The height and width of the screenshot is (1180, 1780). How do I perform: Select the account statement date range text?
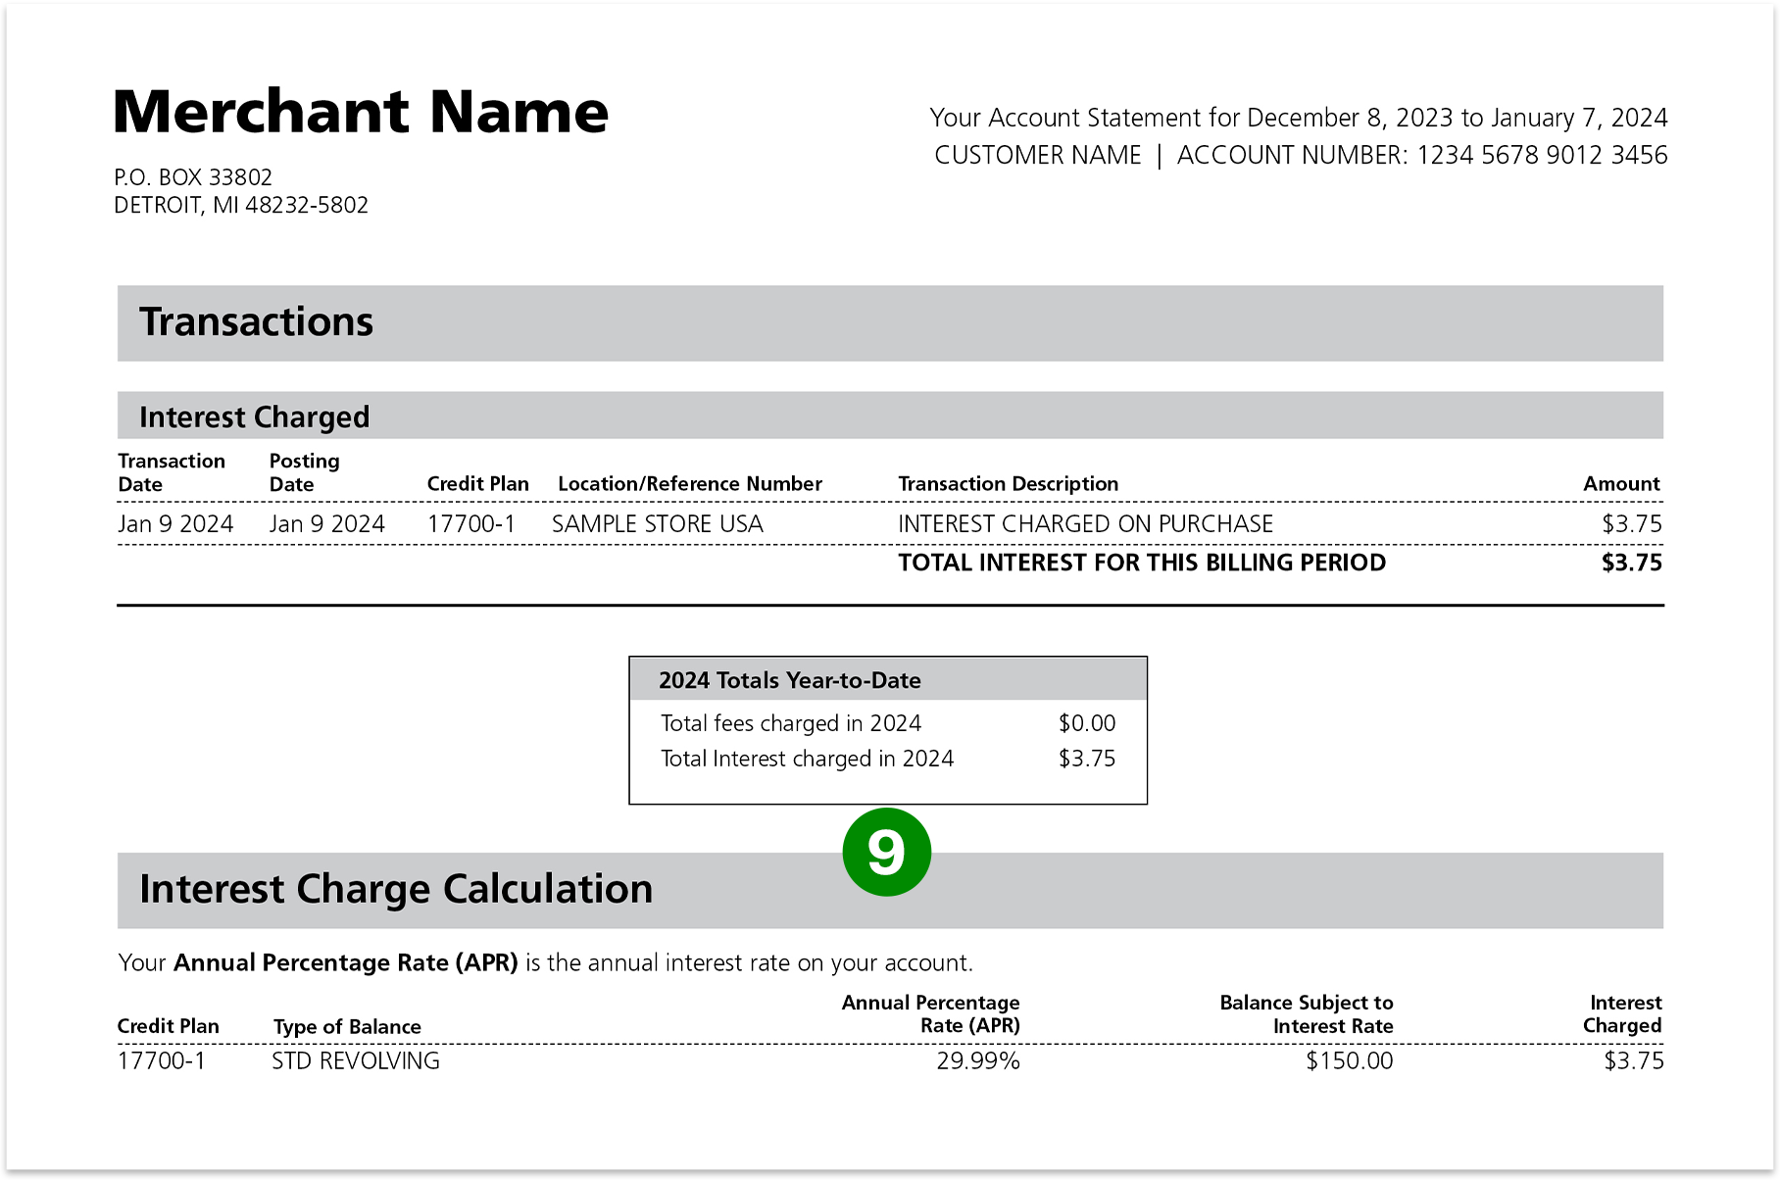coord(1299,118)
